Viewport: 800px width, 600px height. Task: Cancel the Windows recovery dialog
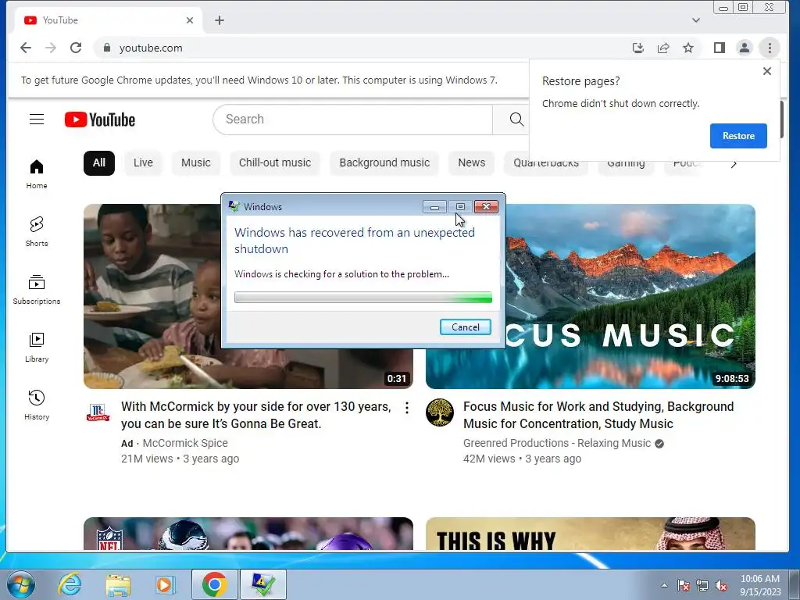[x=466, y=327]
